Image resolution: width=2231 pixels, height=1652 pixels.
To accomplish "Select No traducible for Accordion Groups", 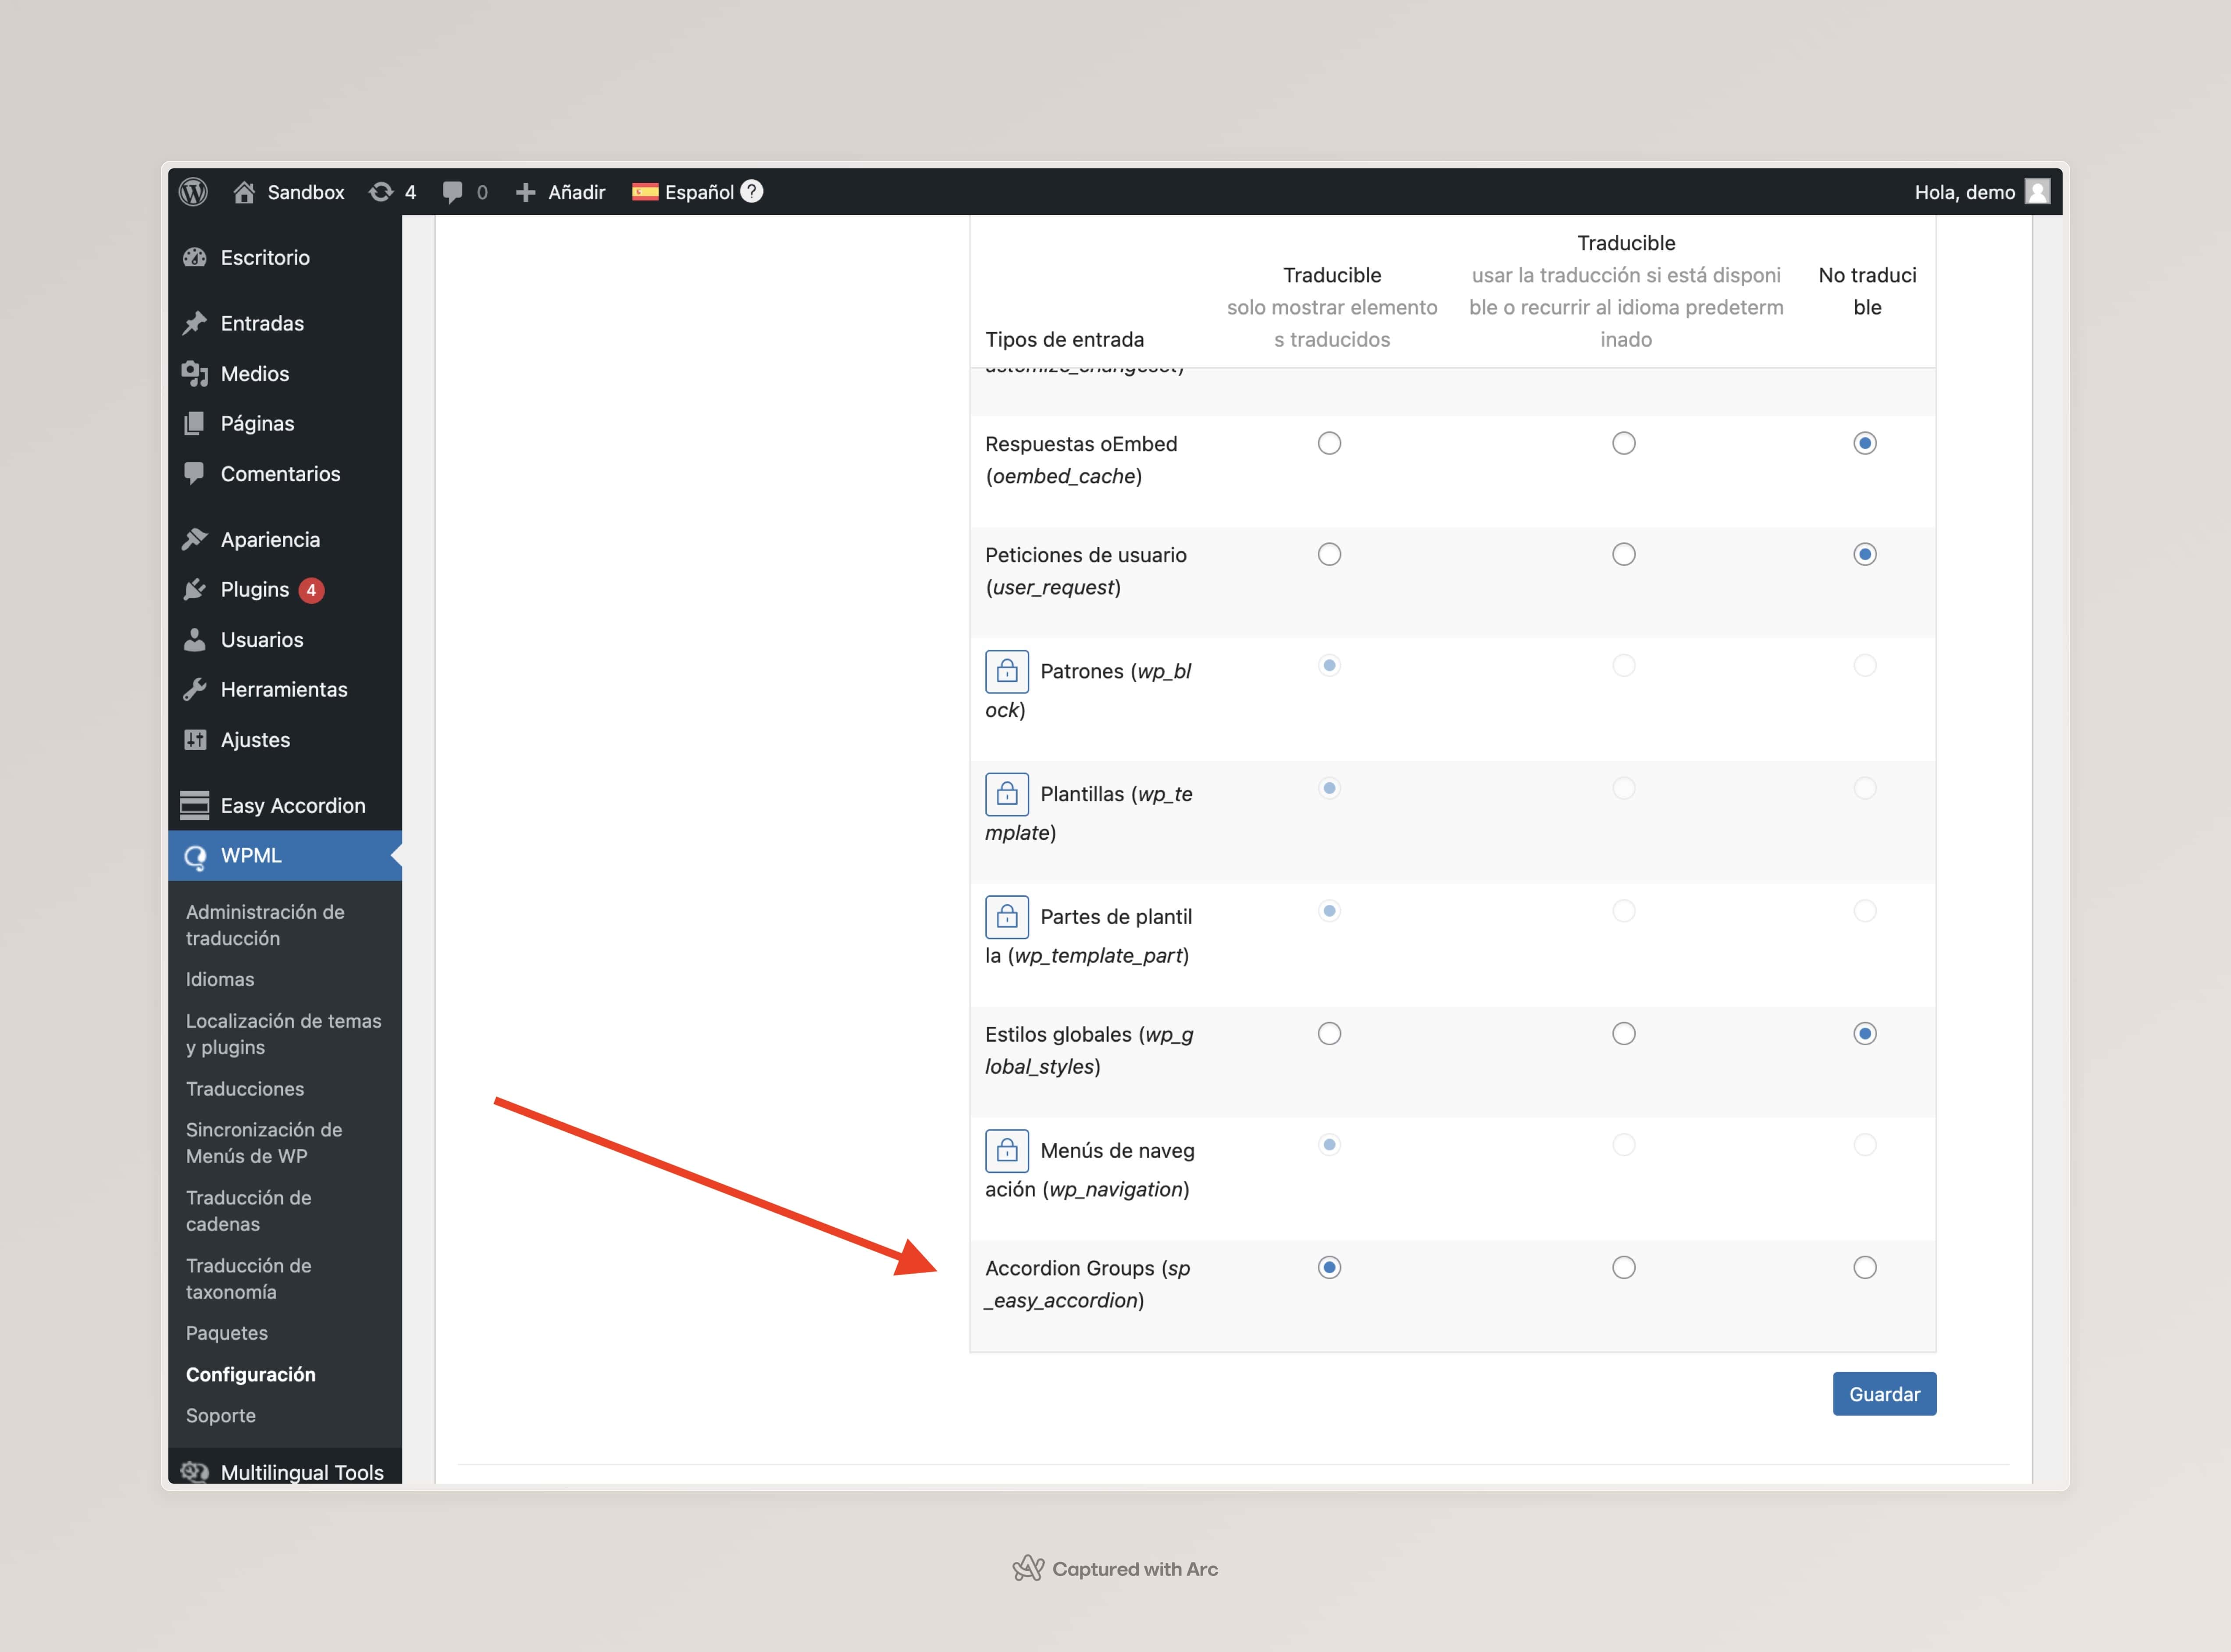I will pyautogui.click(x=1865, y=1267).
